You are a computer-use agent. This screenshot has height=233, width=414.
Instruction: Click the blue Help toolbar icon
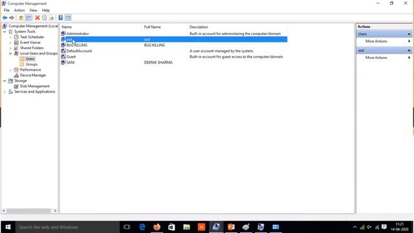tap(61, 17)
